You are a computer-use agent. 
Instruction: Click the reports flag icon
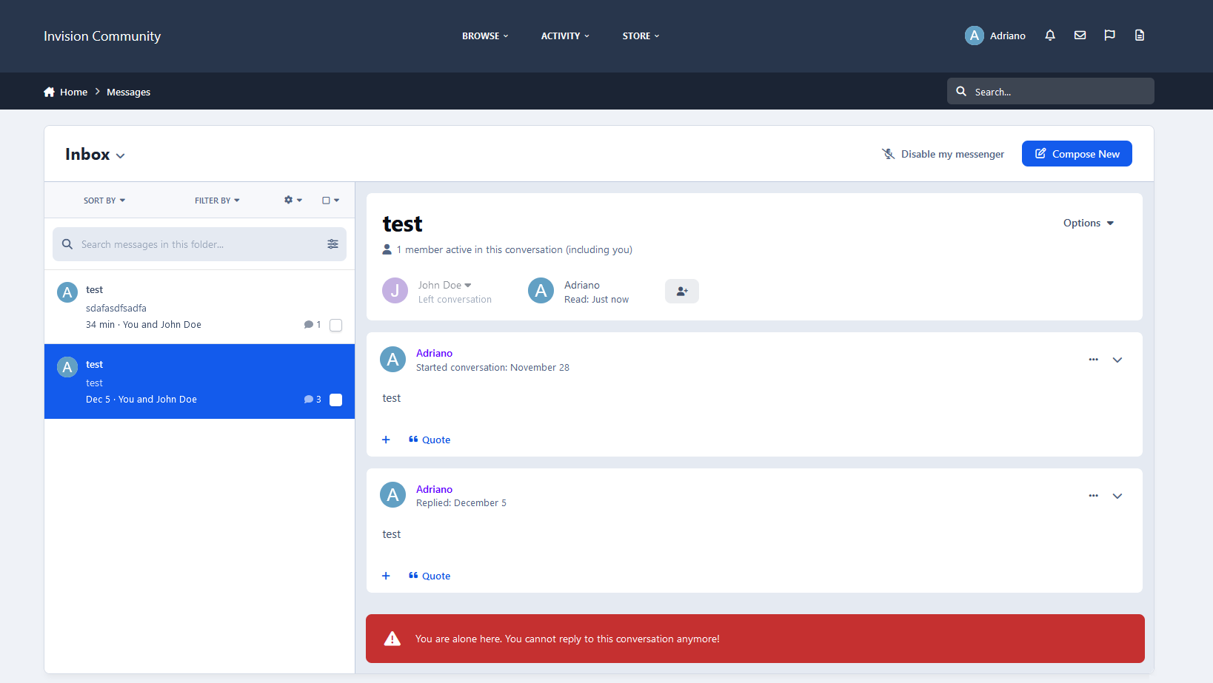click(1109, 36)
